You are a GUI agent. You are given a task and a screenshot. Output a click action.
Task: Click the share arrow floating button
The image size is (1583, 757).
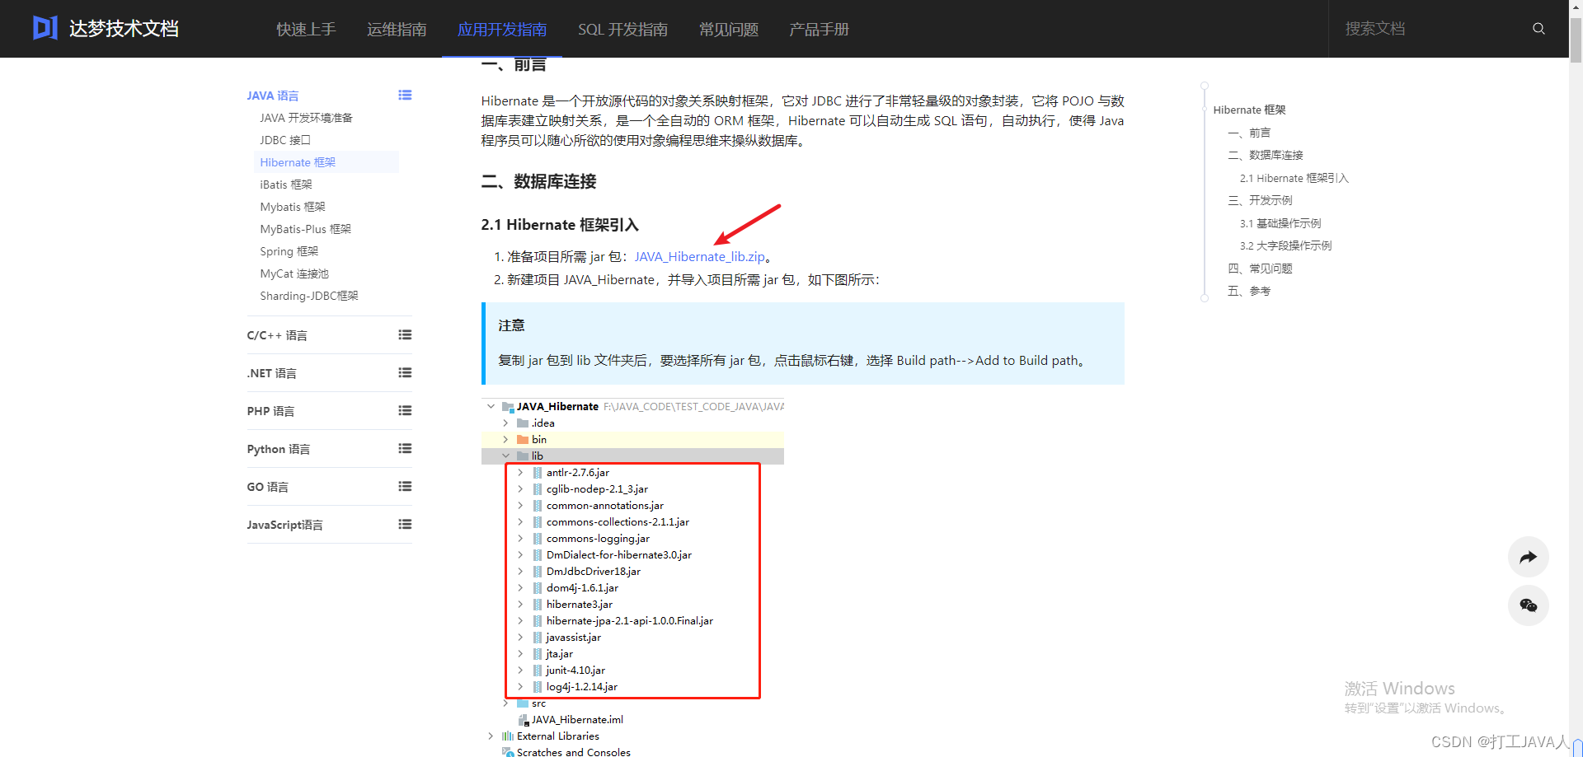click(1528, 558)
